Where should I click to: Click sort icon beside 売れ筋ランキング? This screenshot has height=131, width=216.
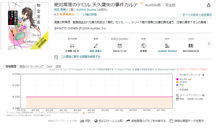coord(199,75)
